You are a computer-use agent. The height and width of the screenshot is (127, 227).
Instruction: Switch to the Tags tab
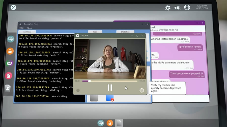tap(95, 32)
